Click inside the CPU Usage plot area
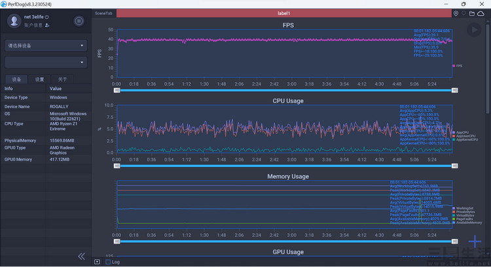This screenshot has height=267, width=491. 284,129
